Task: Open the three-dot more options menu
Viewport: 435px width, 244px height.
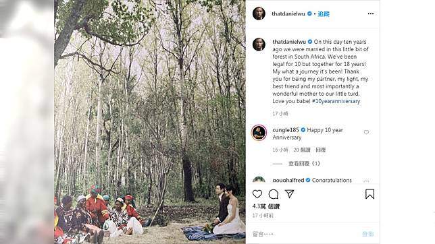Action: (x=371, y=13)
